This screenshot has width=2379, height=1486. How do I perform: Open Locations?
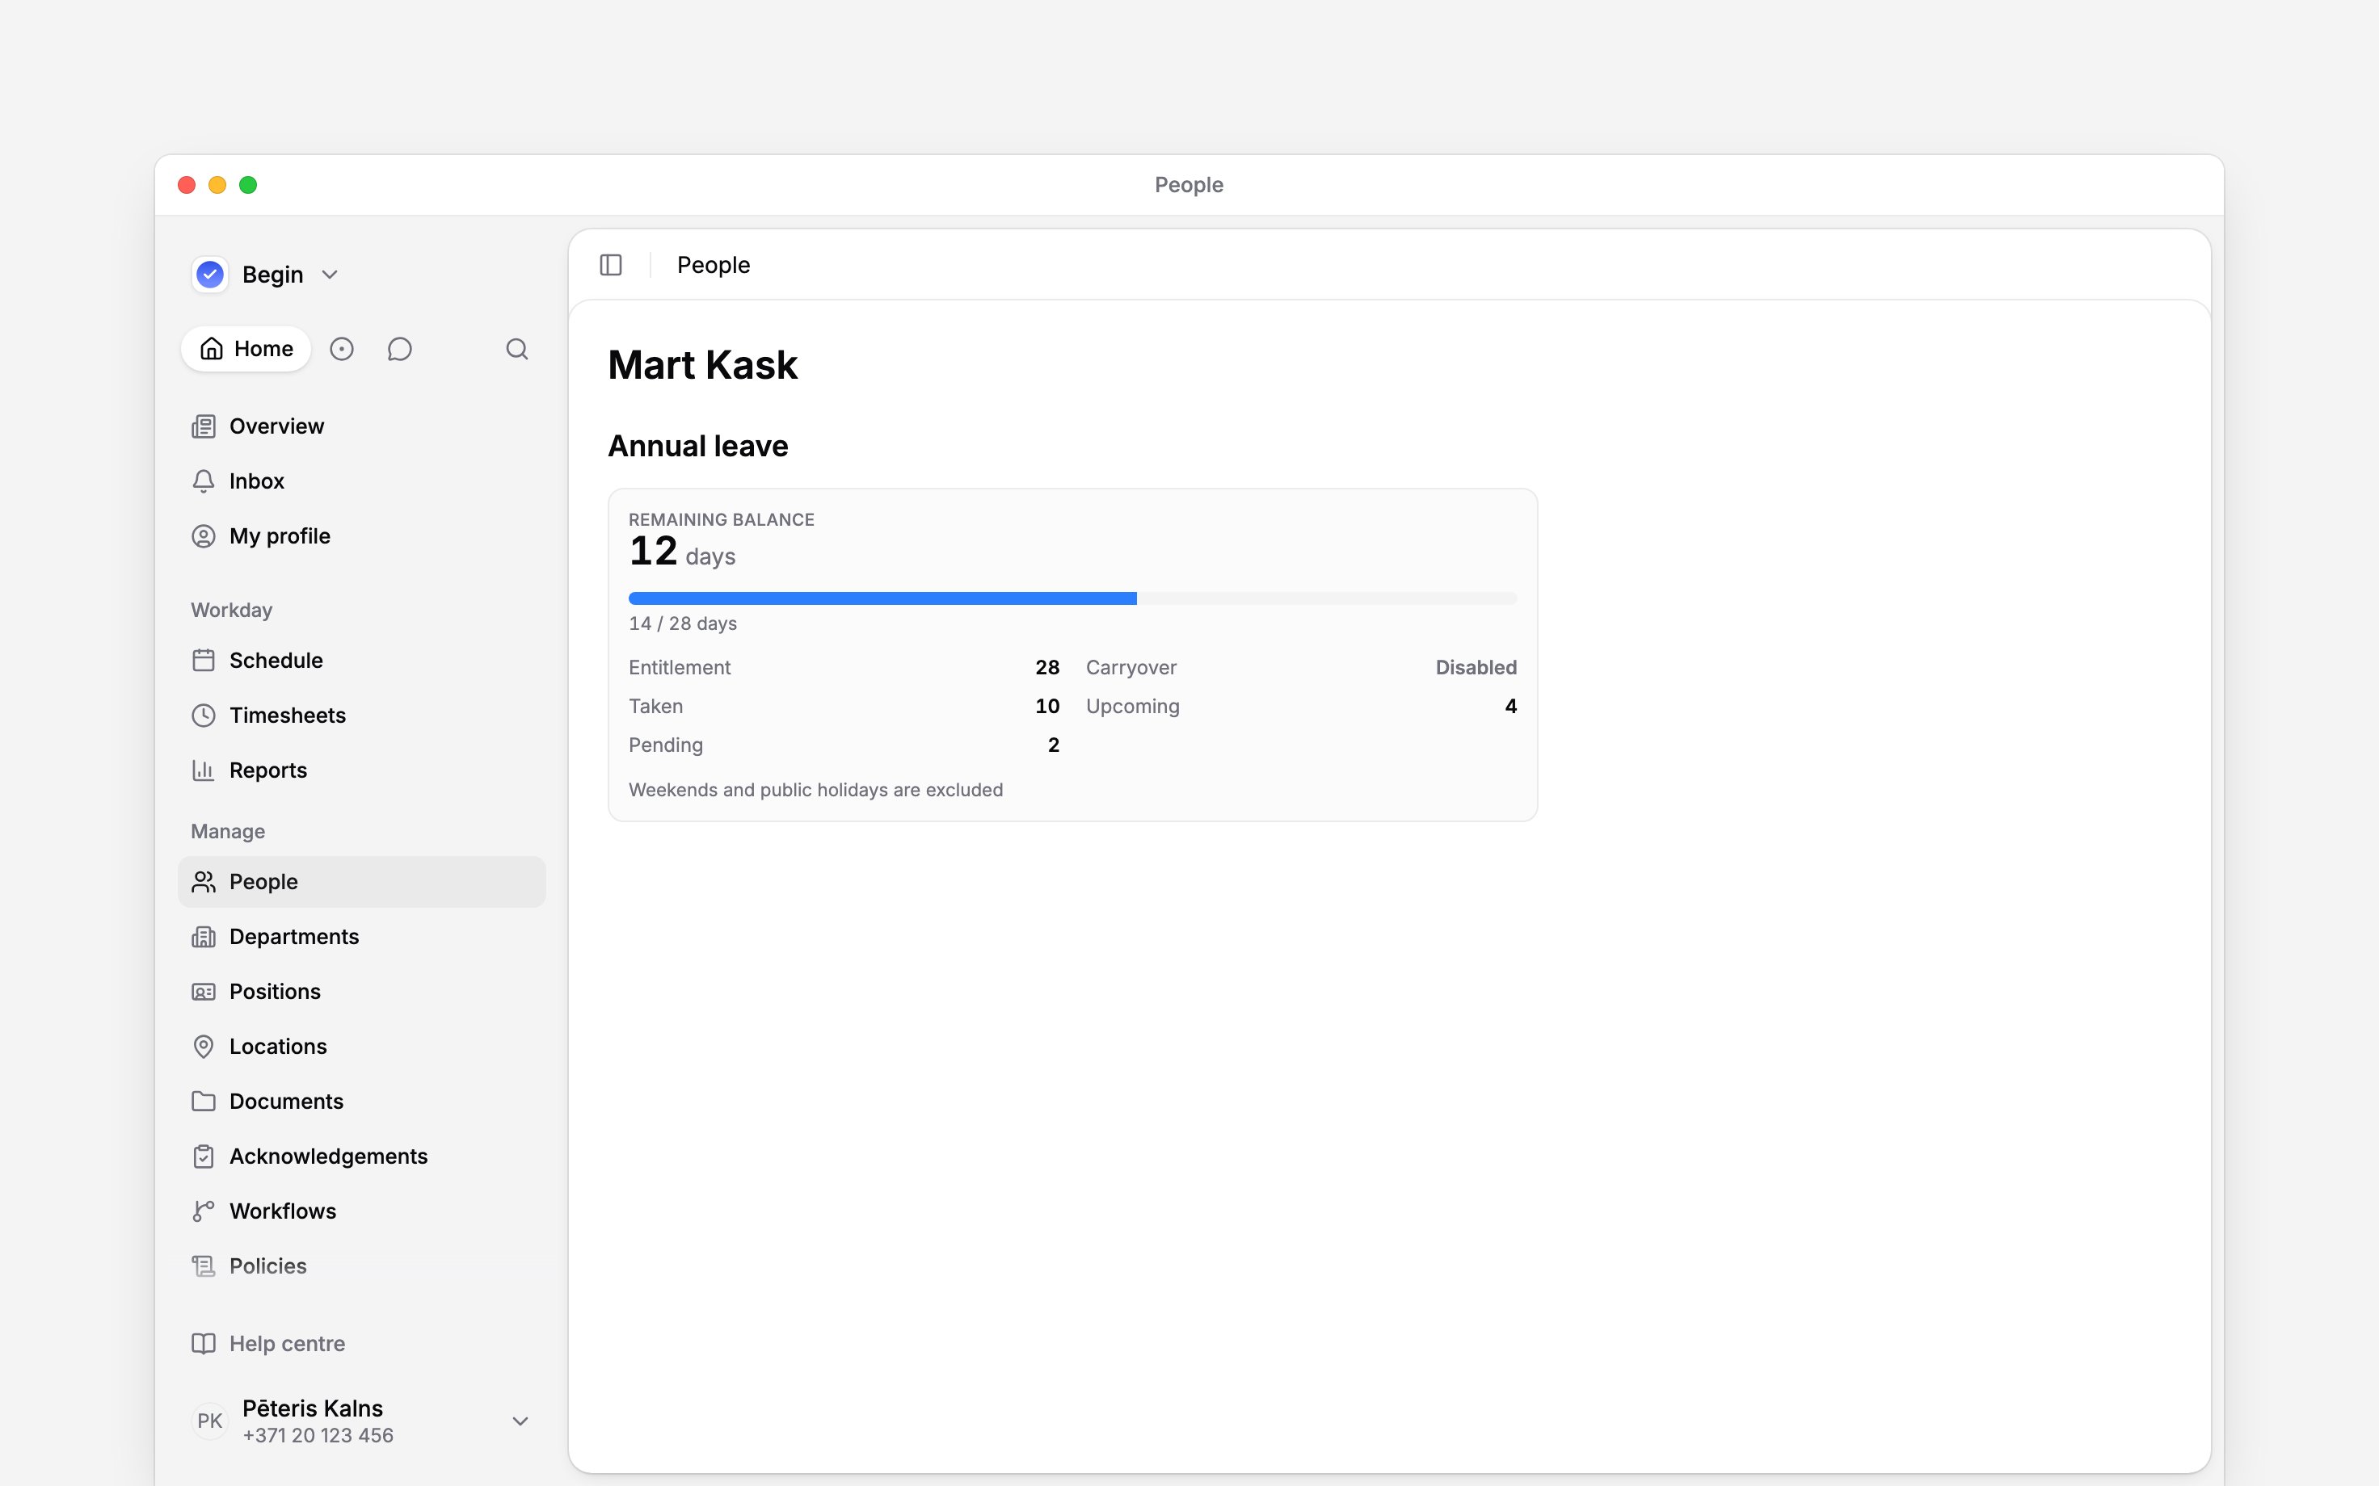[x=362, y=1047]
